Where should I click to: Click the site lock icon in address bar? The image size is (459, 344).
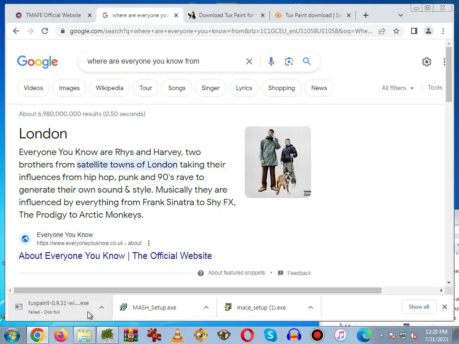pos(62,31)
